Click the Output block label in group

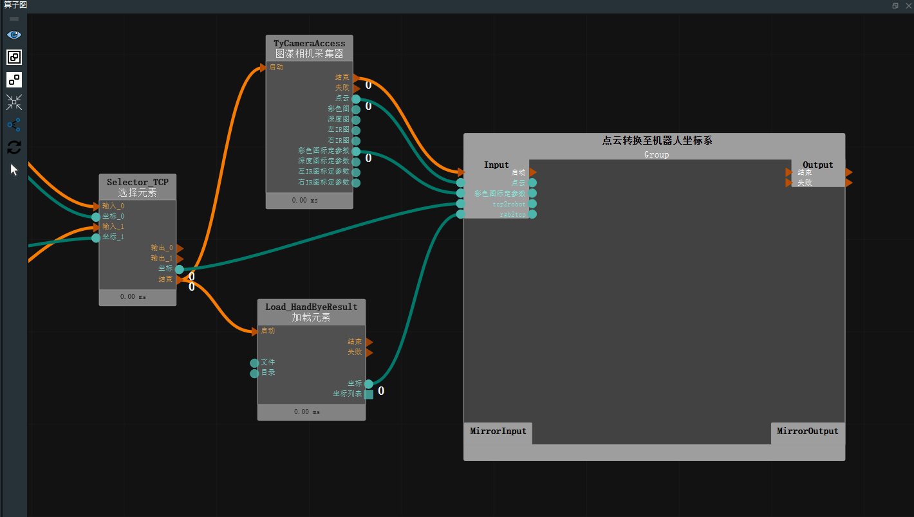pyautogui.click(x=818, y=165)
